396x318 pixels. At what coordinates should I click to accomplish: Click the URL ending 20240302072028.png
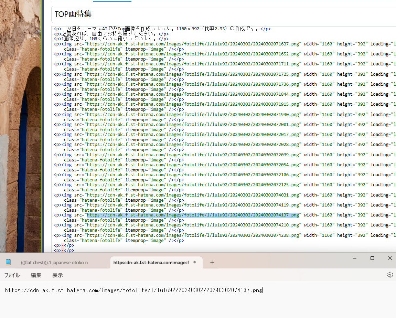coord(193,145)
